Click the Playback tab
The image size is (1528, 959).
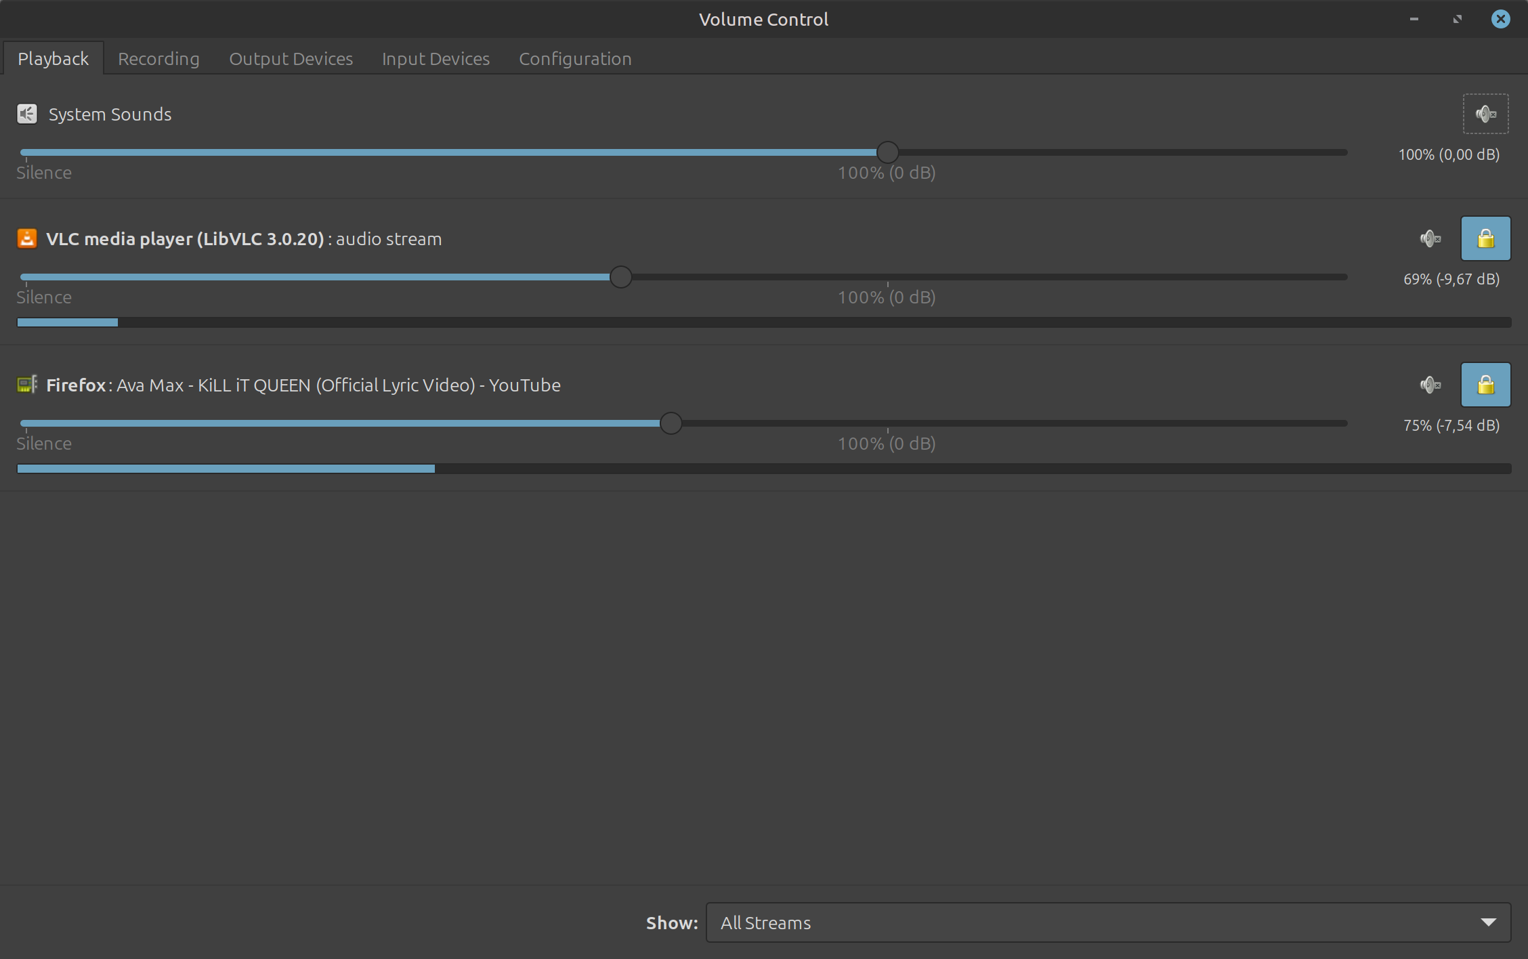pos(53,59)
